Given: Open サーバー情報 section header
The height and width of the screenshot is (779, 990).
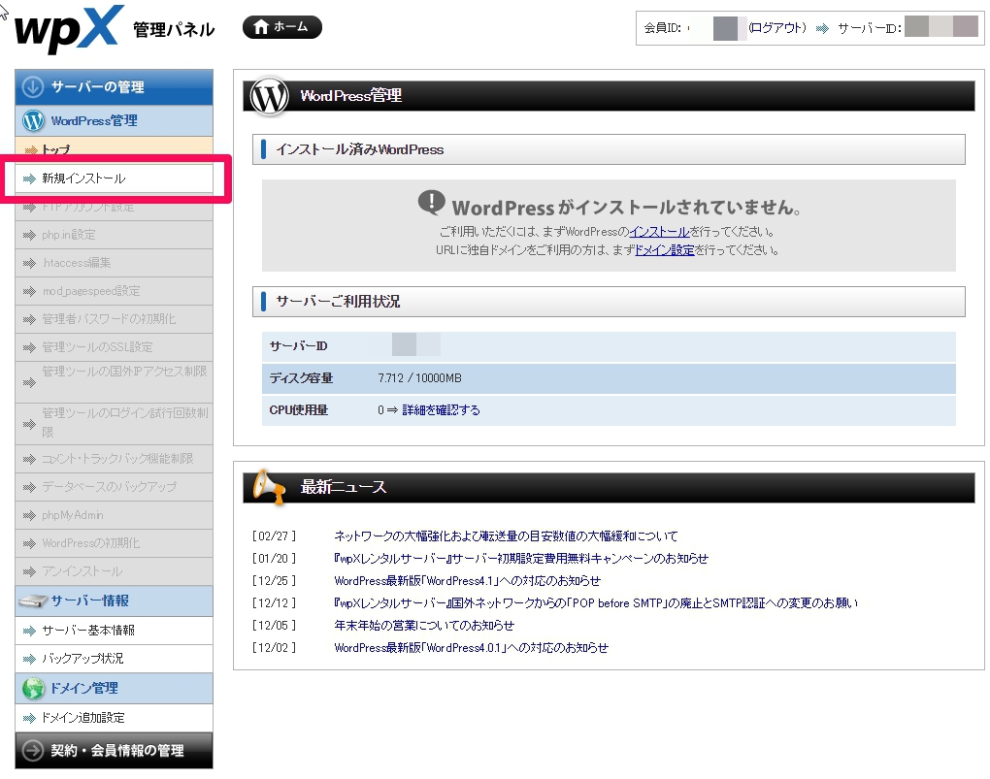Looking at the screenshot, I should coord(114,600).
